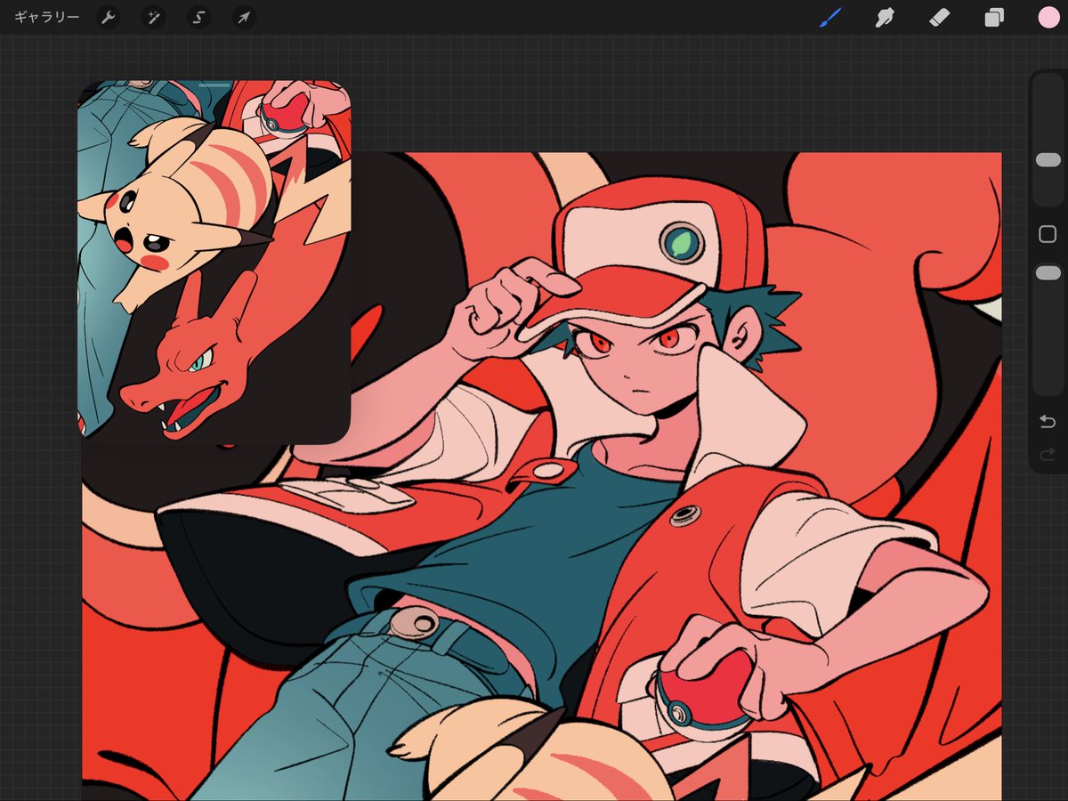
Task: Select the Smudge finger tool
Action: point(885,17)
